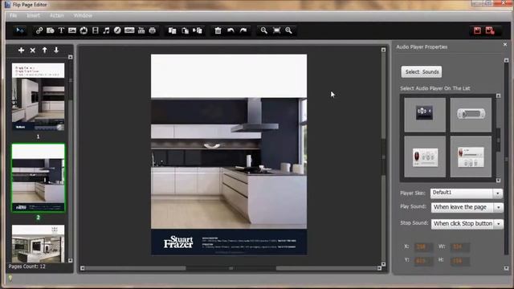
Task: Move page up with arrow icon
Action: click(45, 50)
